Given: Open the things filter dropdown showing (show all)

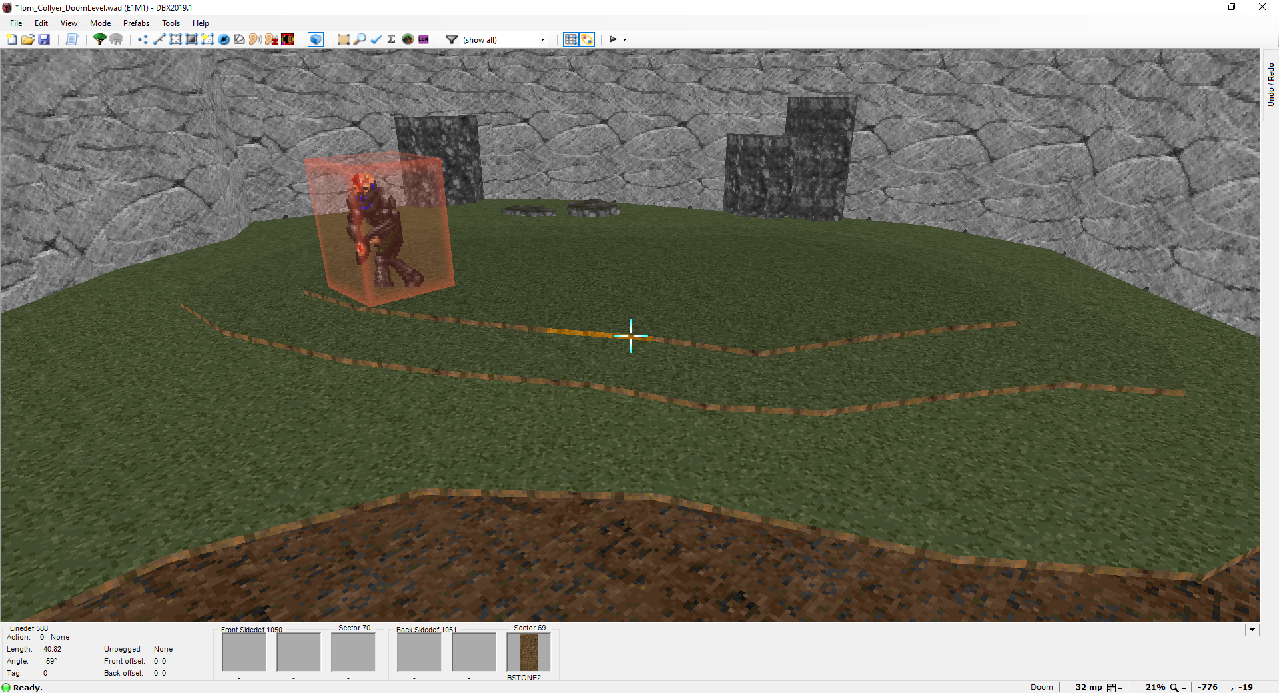Looking at the screenshot, I should (504, 39).
